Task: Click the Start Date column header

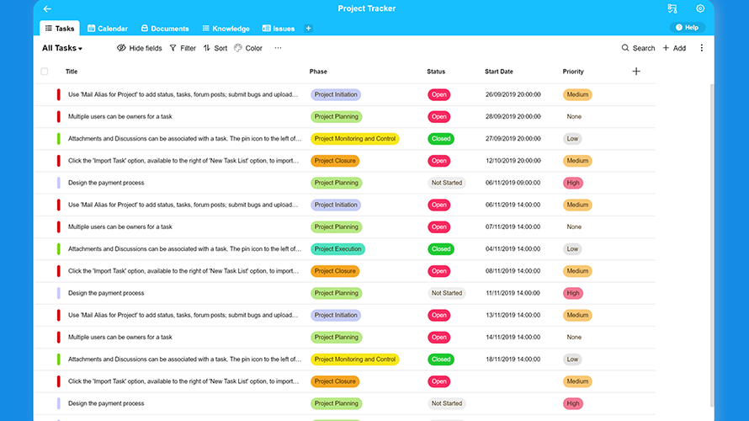Action: click(499, 72)
